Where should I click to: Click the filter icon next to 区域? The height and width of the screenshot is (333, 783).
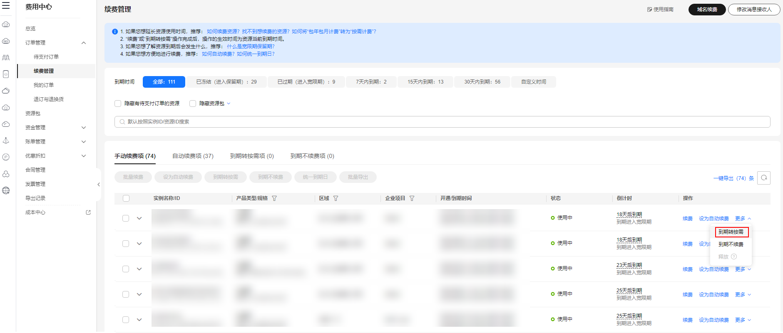pos(336,199)
